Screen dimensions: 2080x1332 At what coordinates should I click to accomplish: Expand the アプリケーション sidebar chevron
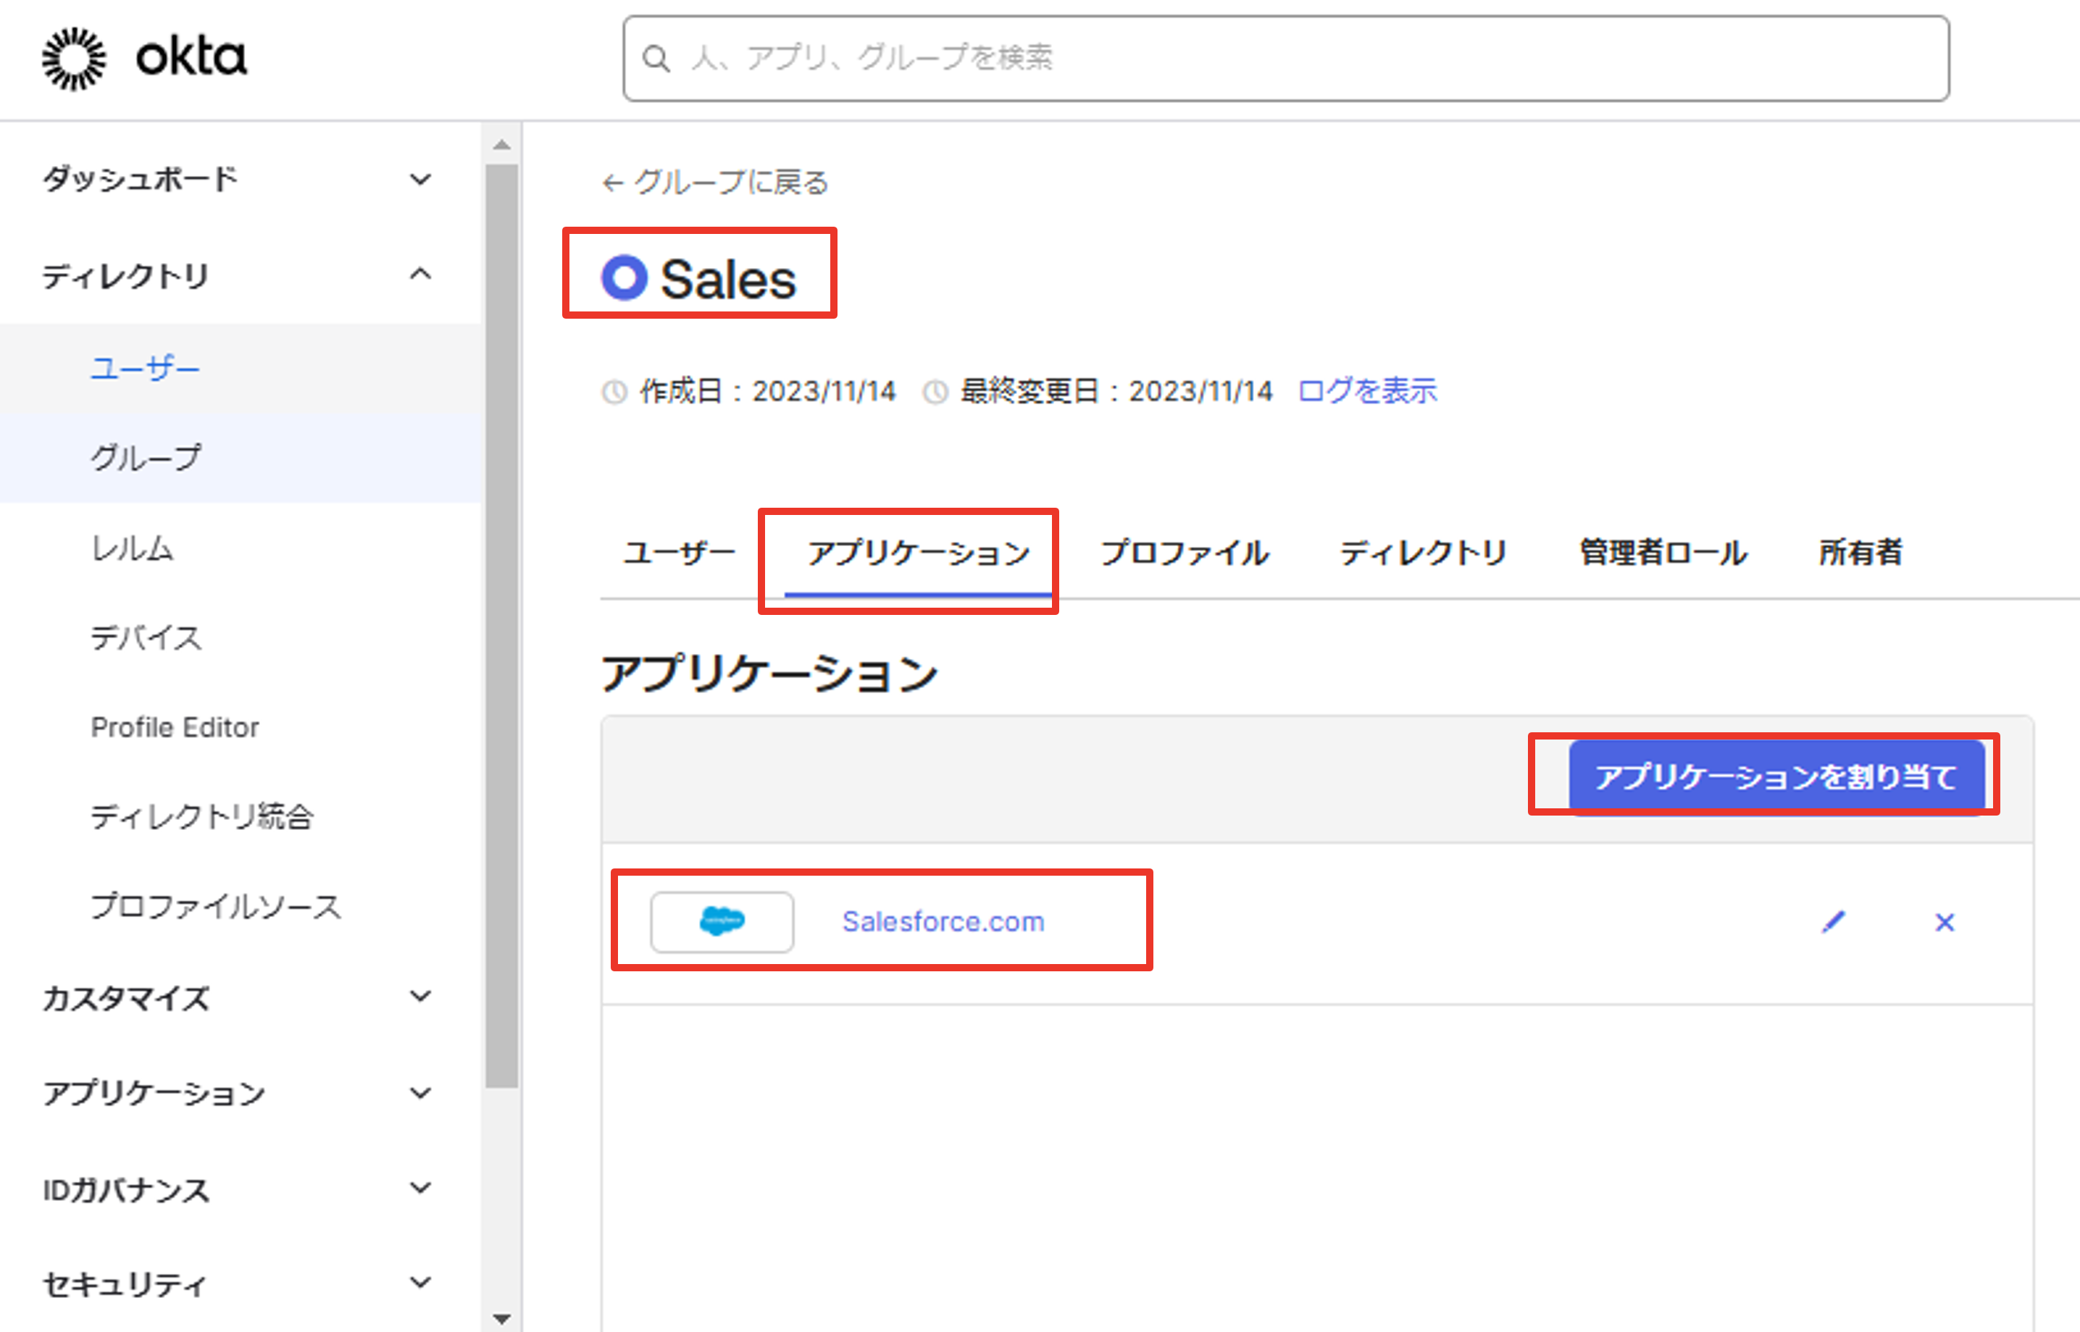(x=420, y=1092)
